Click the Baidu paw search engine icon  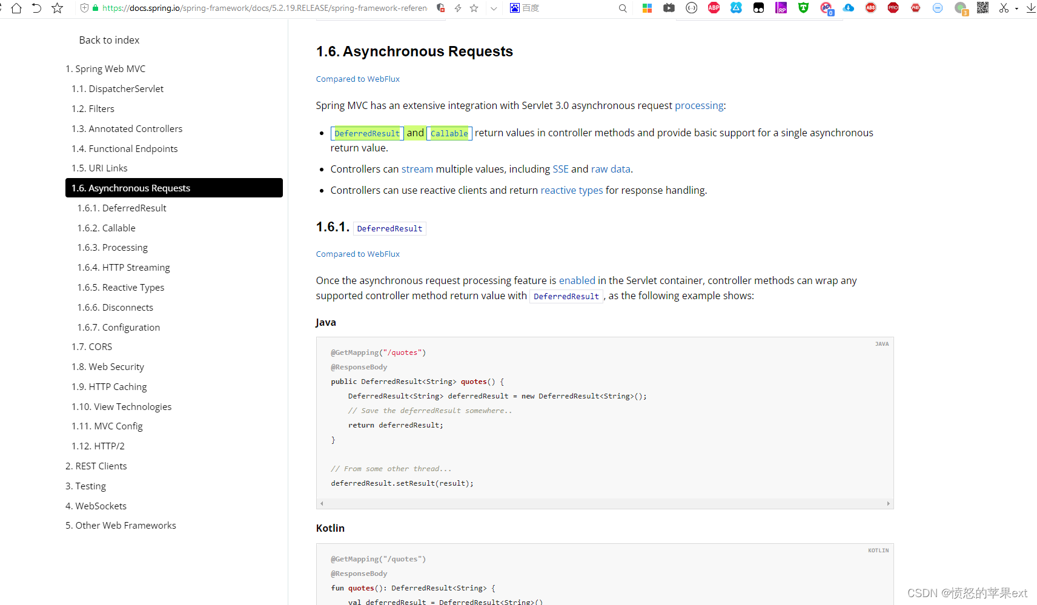coord(514,8)
